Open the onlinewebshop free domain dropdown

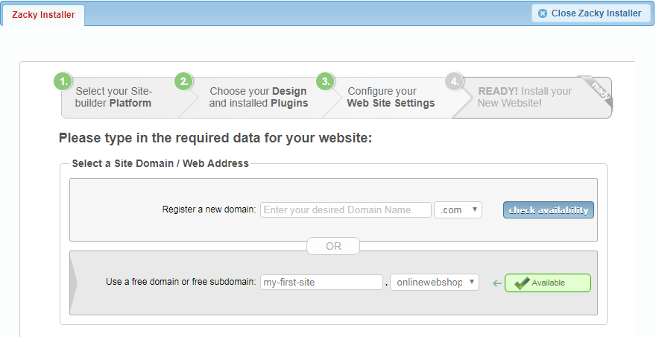coord(435,282)
